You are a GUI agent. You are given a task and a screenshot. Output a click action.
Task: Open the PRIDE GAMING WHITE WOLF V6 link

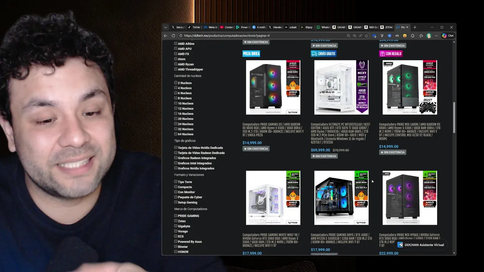coord(271,240)
